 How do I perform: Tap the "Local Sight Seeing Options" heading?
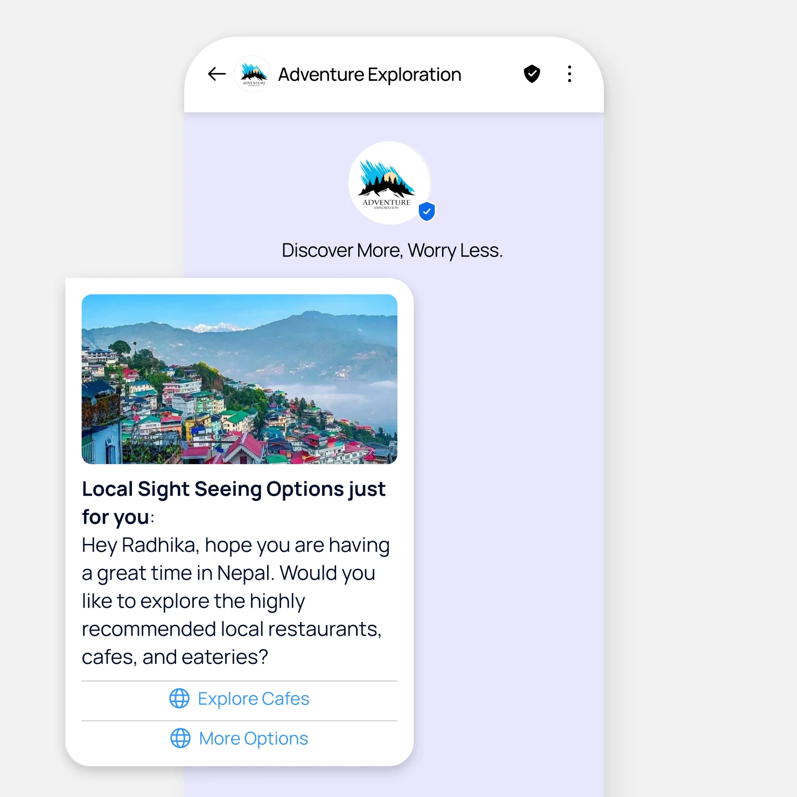click(x=234, y=503)
